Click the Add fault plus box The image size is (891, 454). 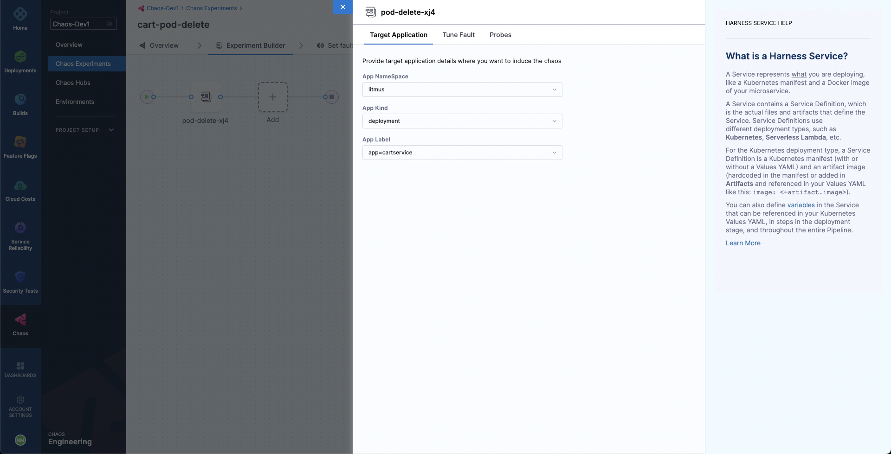point(273,97)
